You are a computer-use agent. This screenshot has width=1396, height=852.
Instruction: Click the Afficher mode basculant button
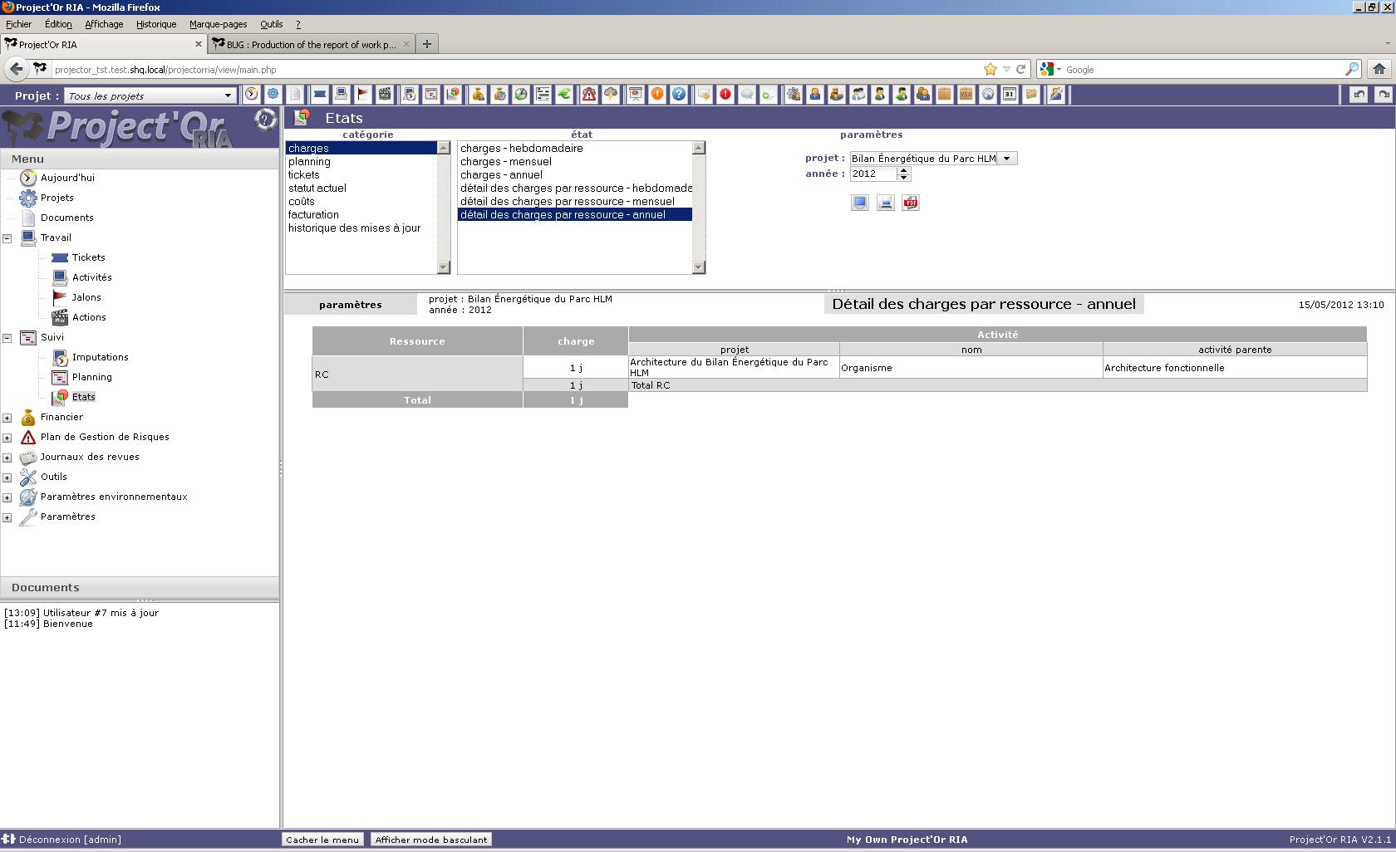[430, 840]
